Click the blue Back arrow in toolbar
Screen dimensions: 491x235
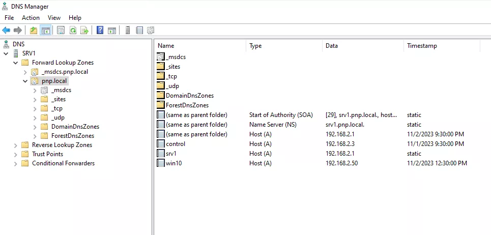pos(6,31)
